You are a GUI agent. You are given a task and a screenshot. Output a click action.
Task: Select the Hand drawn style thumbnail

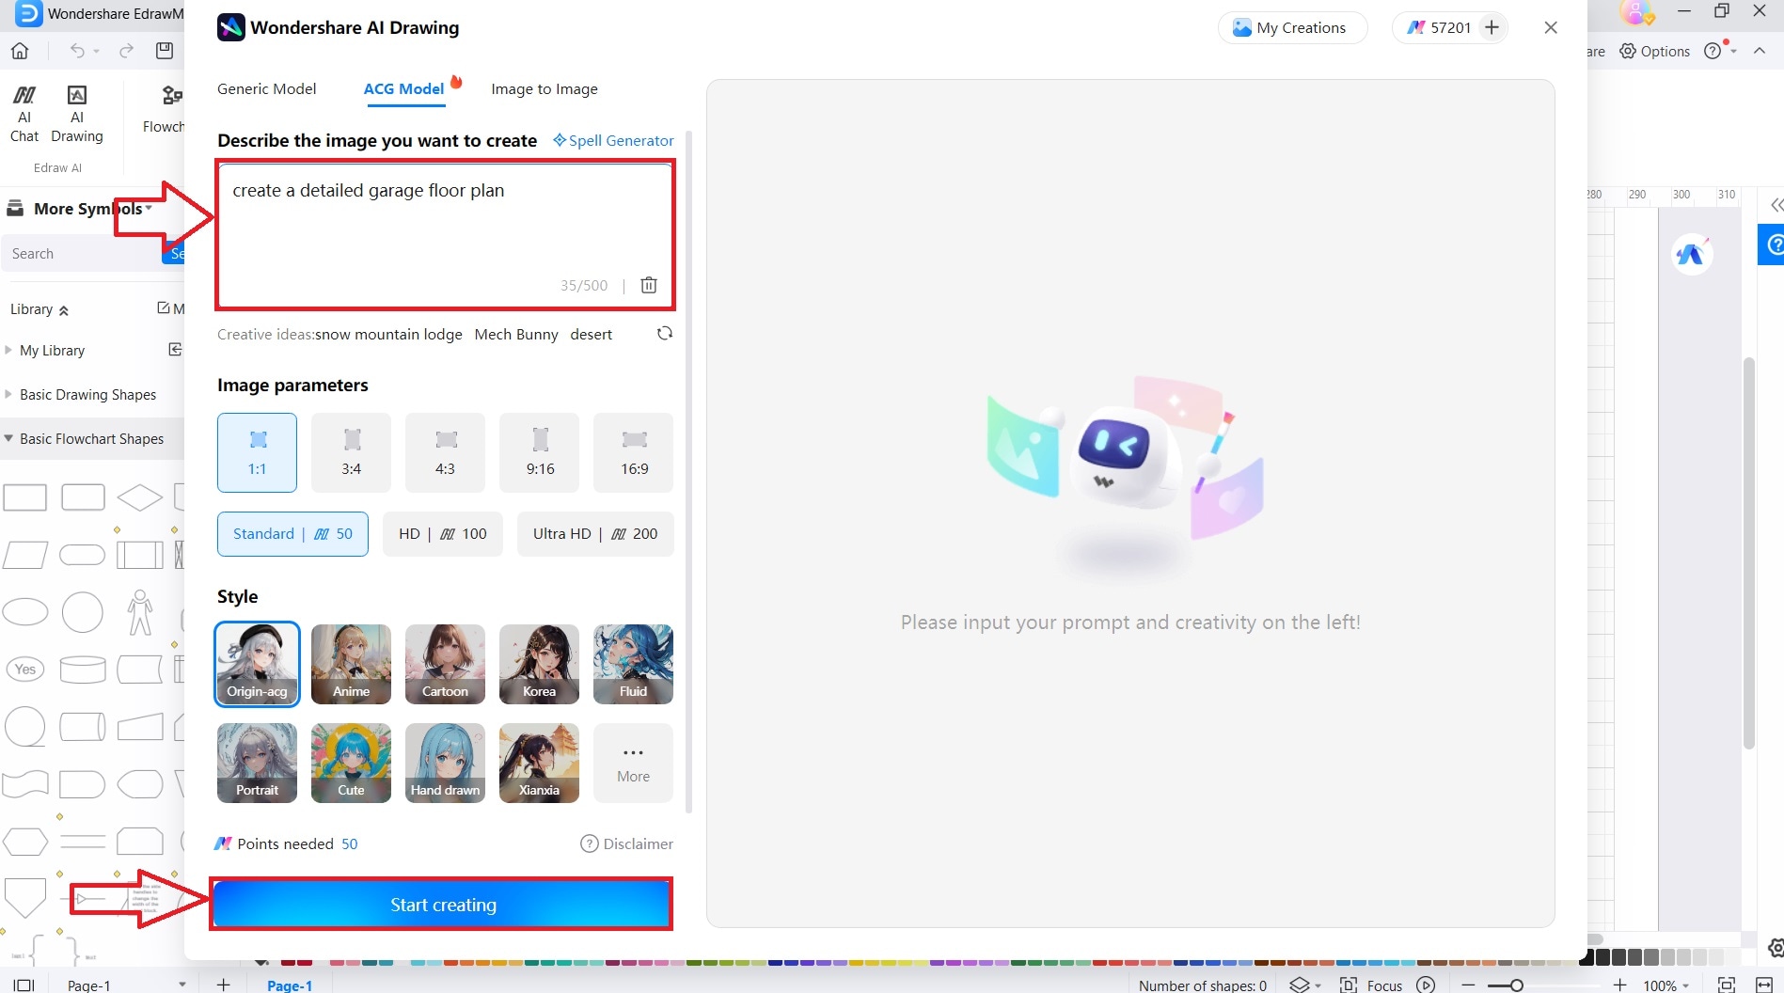tap(445, 763)
